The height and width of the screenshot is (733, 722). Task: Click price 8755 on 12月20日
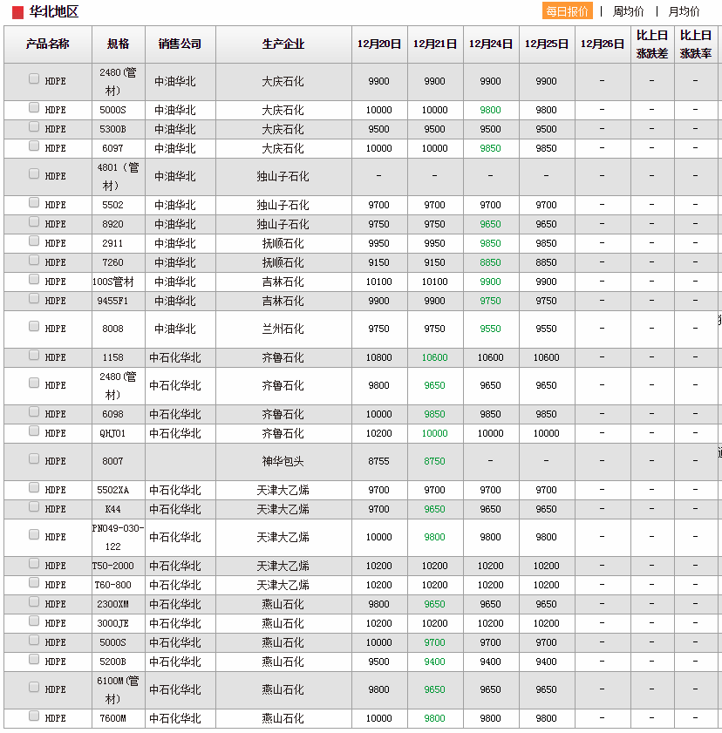coord(378,461)
